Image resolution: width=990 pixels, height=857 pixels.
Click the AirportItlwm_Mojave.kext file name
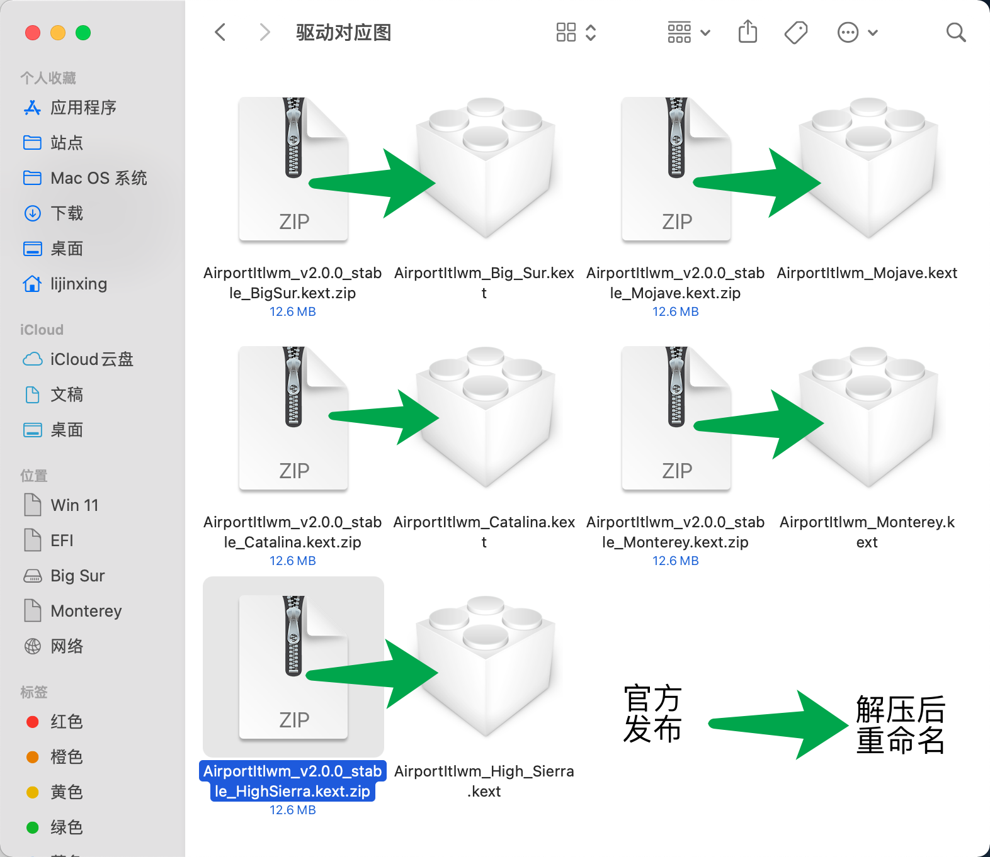867,273
